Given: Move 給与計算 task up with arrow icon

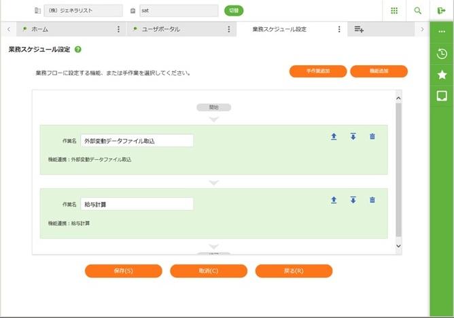Looking at the screenshot, I should click(x=334, y=200).
